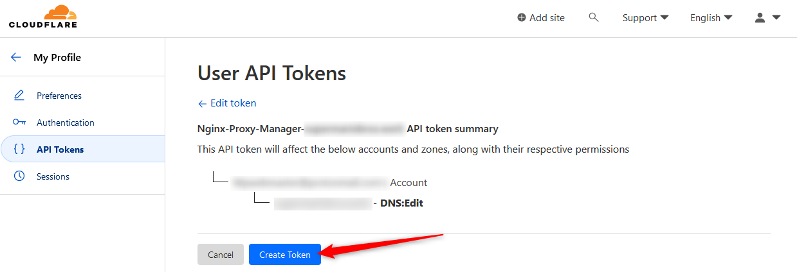Click the Authentication key icon
The height and width of the screenshot is (272, 797).
coord(19,123)
